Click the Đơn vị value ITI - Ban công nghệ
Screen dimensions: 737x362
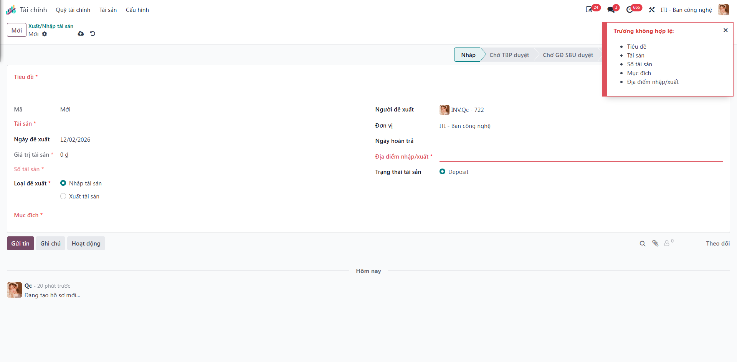[x=465, y=126]
